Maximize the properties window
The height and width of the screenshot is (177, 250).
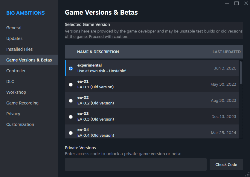pos(237,3)
